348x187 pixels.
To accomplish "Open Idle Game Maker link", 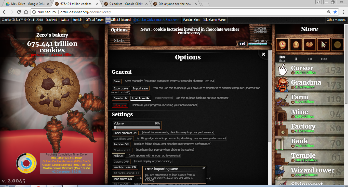I will click(x=215, y=20).
